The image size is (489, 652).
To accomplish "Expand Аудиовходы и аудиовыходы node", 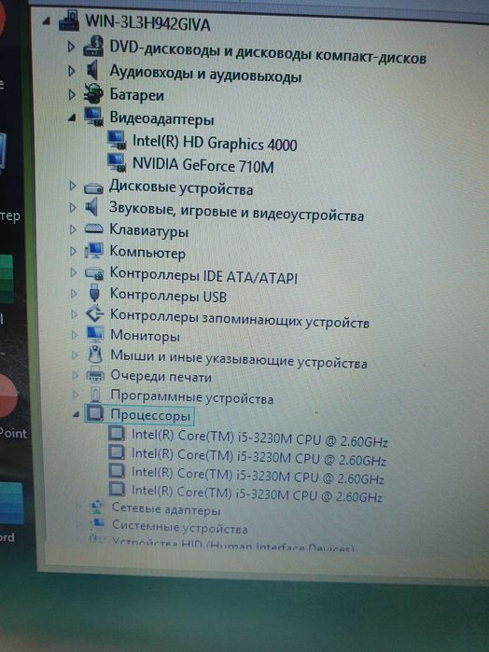I will click(72, 71).
